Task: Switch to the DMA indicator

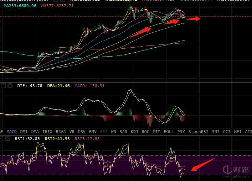Action: (35, 132)
